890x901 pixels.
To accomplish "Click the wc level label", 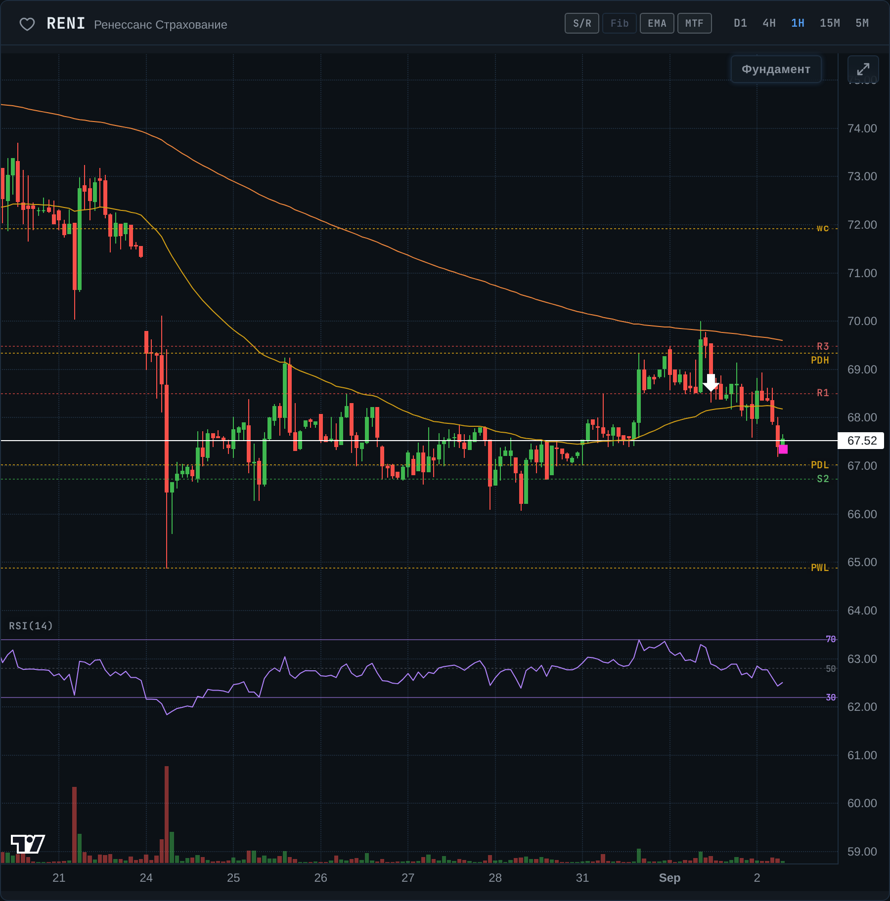I will 823,228.
